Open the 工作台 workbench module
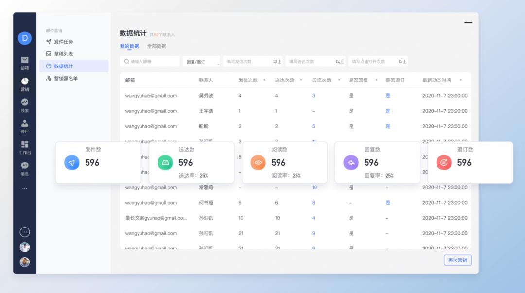The height and width of the screenshot is (293, 525). point(24,146)
